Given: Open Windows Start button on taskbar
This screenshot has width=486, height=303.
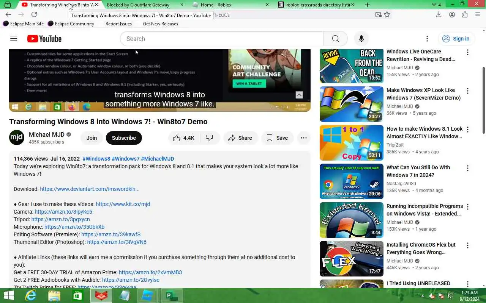Looking at the screenshot, I should pyautogui.click(x=9, y=295).
